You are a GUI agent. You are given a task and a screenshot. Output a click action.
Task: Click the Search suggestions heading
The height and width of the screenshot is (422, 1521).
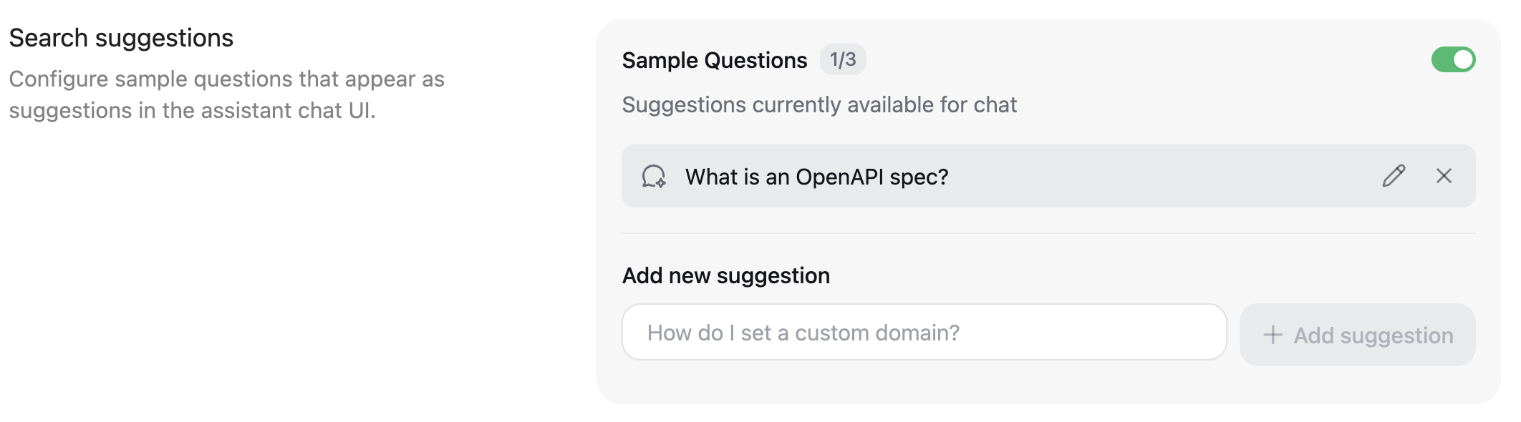(120, 37)
